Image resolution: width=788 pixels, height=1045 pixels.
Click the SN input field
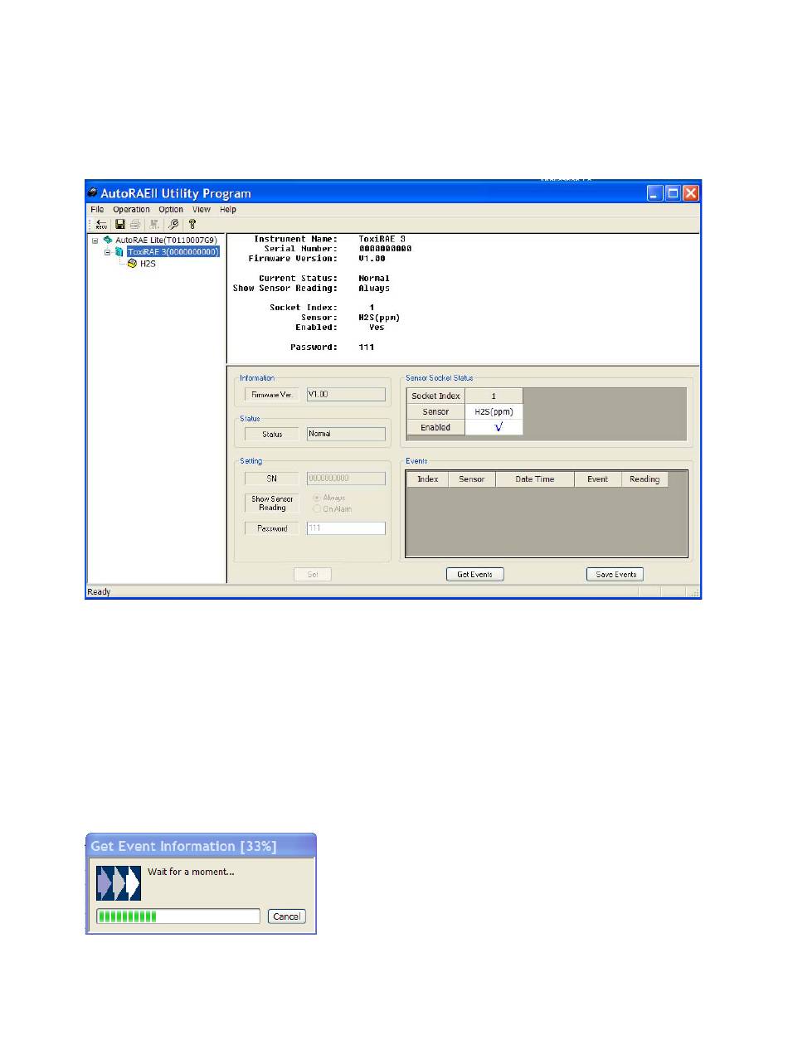coord(346,479)
